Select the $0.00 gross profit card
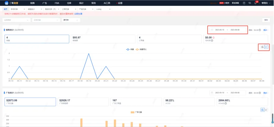The image size is (274, 127). 236,39
